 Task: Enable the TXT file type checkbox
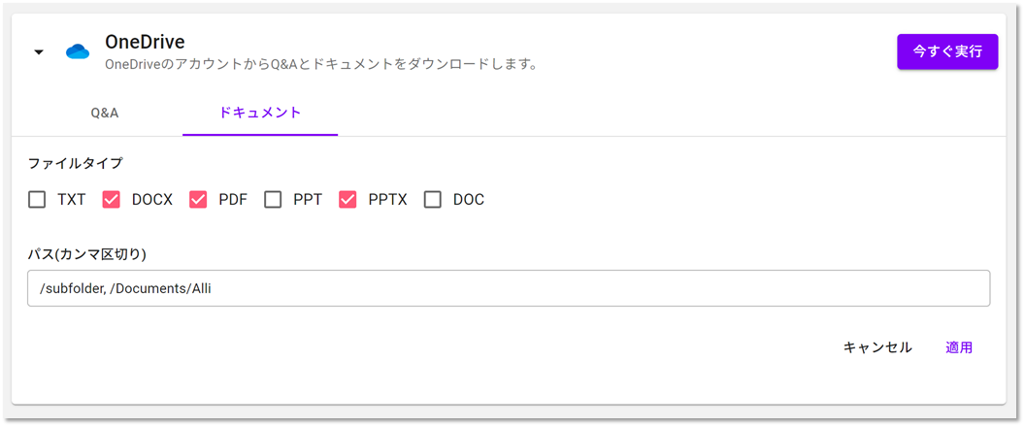(x=37, y=200)
